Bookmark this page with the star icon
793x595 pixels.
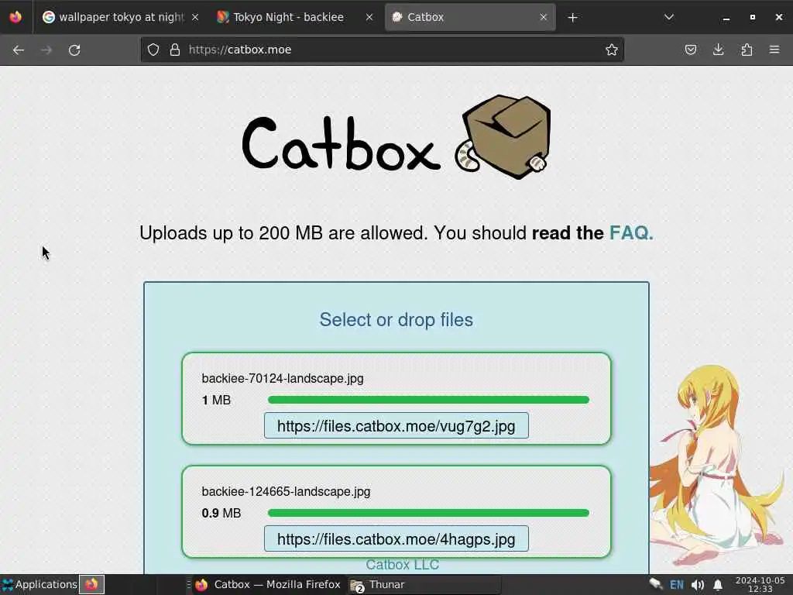(612, 50)
